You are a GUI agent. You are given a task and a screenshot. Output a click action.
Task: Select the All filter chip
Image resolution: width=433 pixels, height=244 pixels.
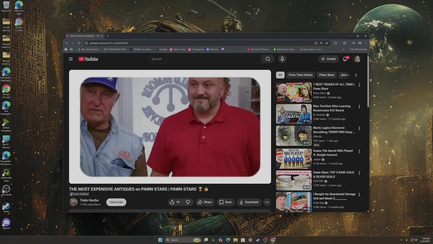[280, 75]
